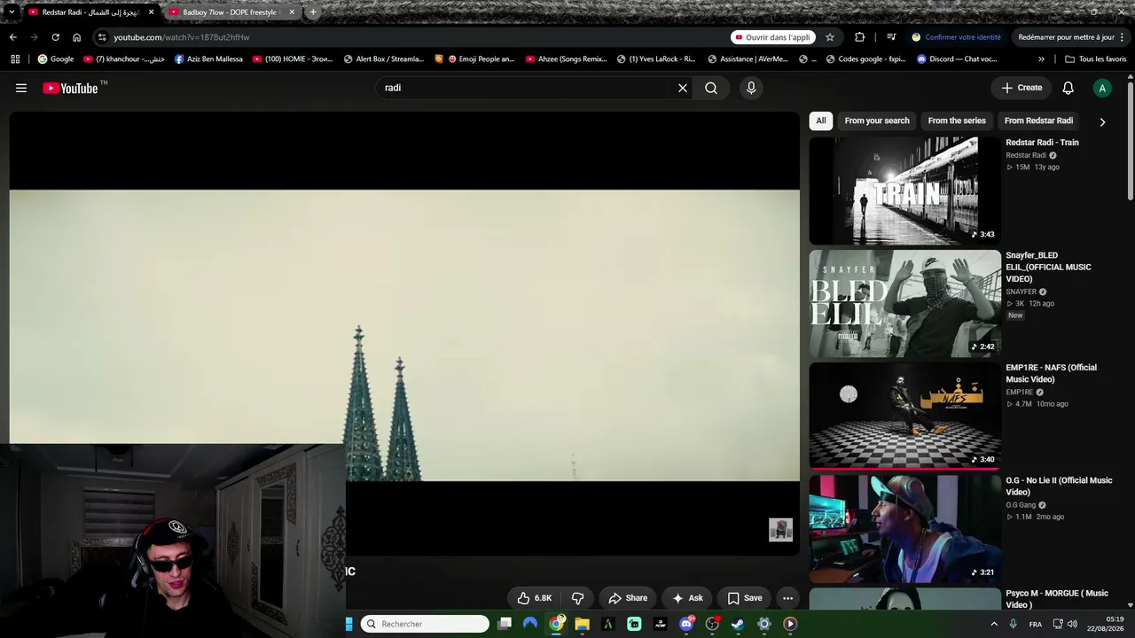Click the browser address bar URL
Screen dimensions: 1135x638
(181, 37)
